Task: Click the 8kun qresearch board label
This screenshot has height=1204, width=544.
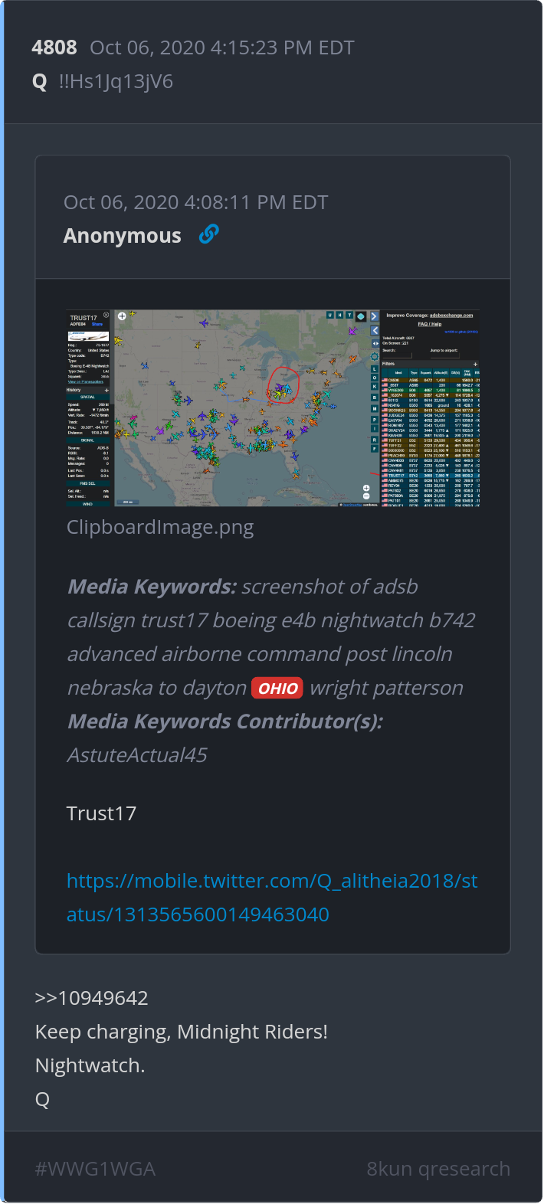Action: click(x=438, y=1169)
